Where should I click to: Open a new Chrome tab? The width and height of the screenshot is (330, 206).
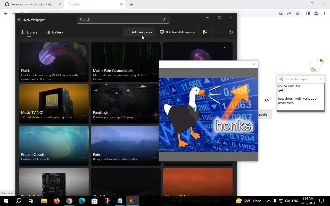point(131,4)
